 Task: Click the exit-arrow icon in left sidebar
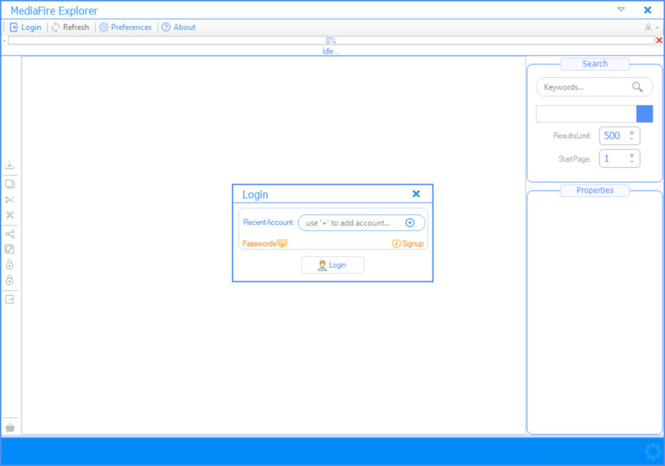pyautogui.click(x=10, y=300)
